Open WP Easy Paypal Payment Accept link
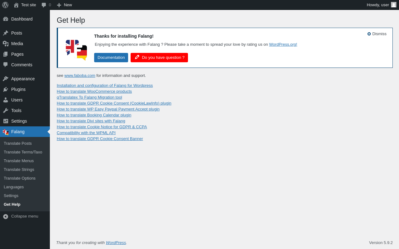 click(x=108, y=109)
